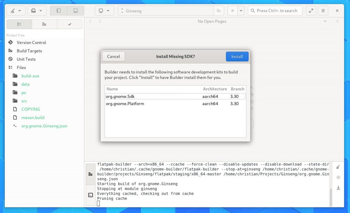Open the meson.build file
Image resolution: width=350 pixels, height=213 pixels.
point(33,118)
